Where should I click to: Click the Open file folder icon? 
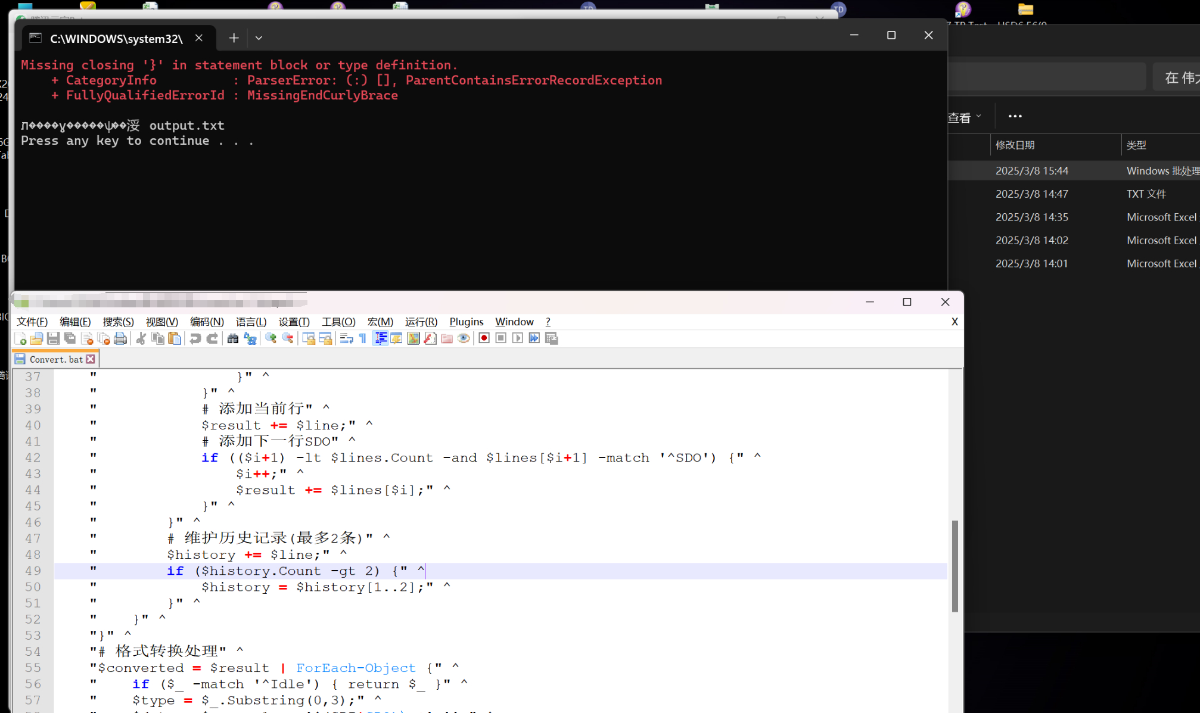pyautogui.click(x=36, y=338)
